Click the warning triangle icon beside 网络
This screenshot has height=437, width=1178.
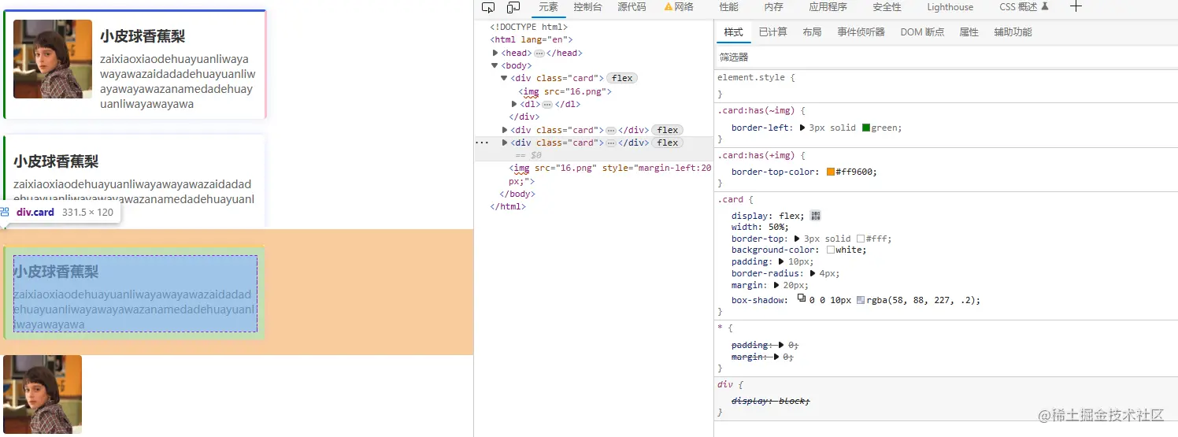[669, 6]
